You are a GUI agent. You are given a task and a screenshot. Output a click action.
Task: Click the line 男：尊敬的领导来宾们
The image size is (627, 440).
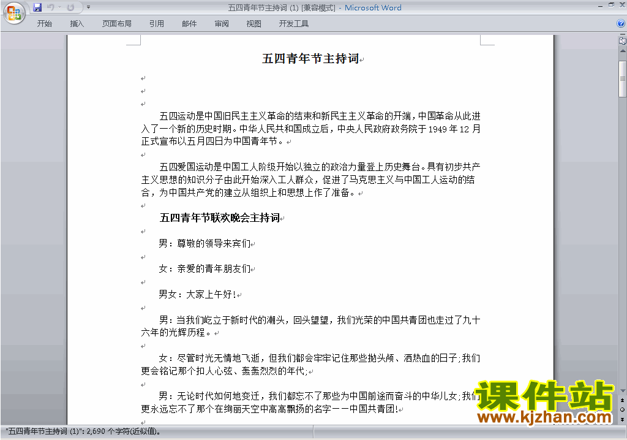pyautogui.click(x=205, y=243)
